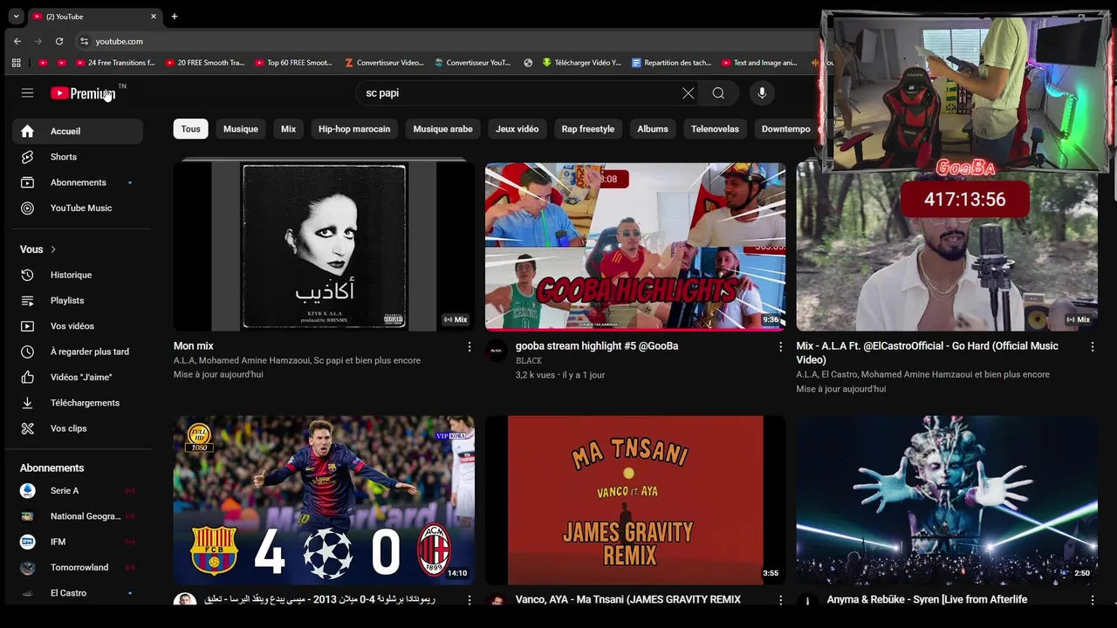Image resolution: width=1117 pixels, height=628 pixels.
Task: Open three-dot menu for the 2013 match video
Action: 469,600
